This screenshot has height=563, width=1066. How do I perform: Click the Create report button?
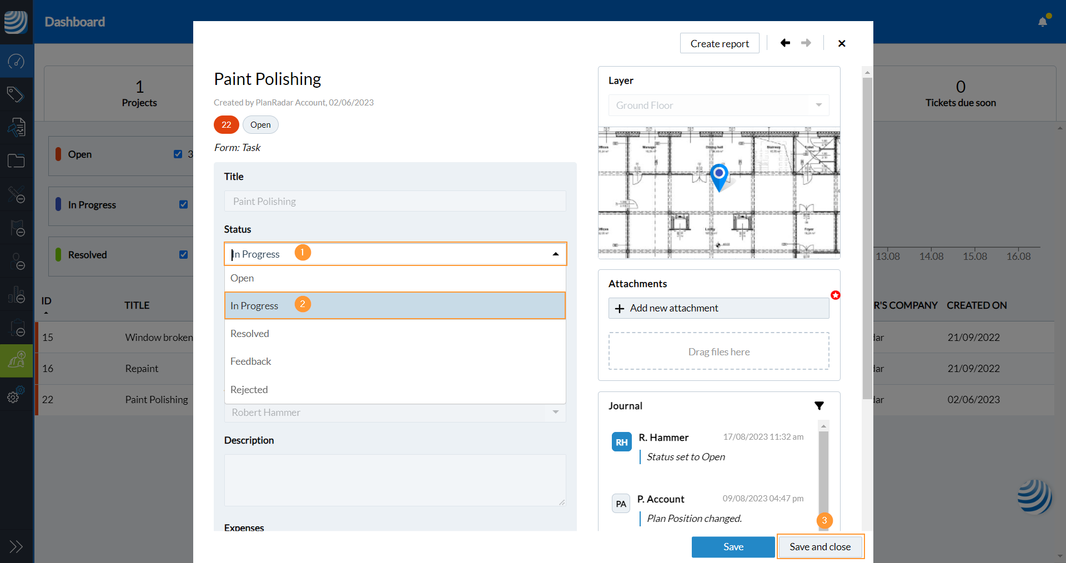click(x=720, y=43)
